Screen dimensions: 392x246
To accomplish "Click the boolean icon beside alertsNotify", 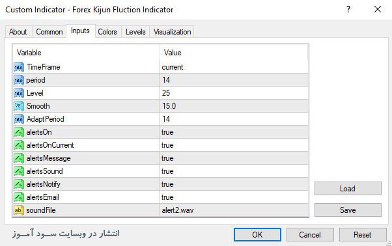I will coord(19,184).
